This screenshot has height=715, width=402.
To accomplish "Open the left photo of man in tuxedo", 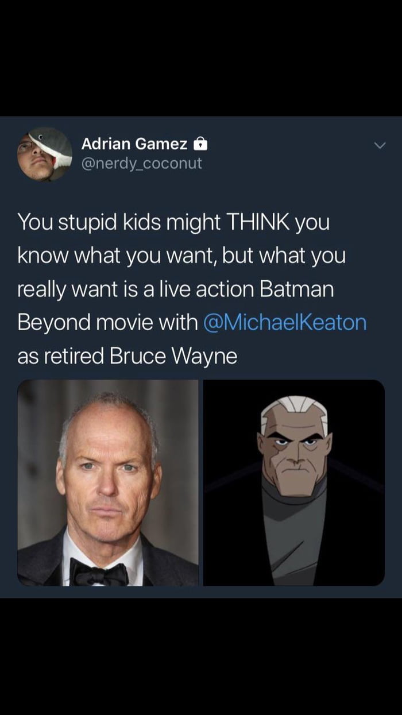I will pyautogui.click(x=108, y=482).
